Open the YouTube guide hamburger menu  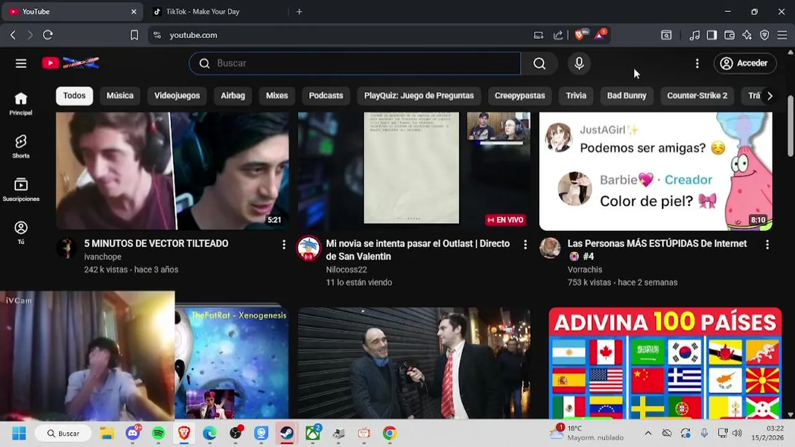coord(21,63)
